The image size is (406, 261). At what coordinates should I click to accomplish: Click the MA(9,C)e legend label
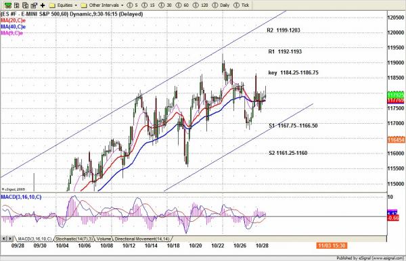click(x=12, y=33)
